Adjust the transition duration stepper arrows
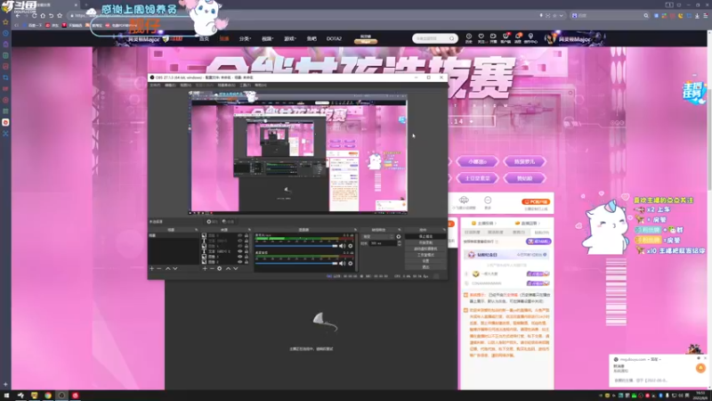712x401 pixels. pos(399,243)
